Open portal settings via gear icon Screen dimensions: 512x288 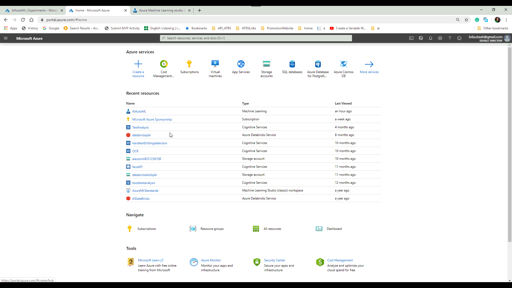click(x=440, y=38)
